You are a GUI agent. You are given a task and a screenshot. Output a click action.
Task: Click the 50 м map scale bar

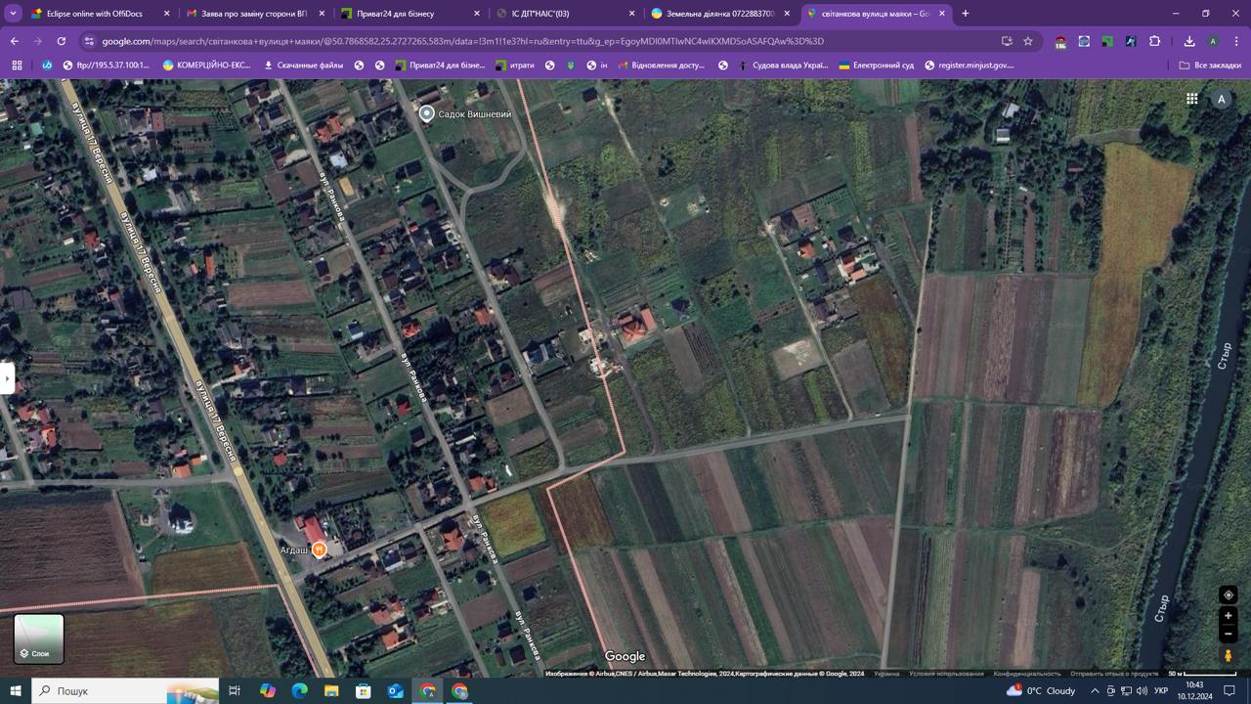1202,674
